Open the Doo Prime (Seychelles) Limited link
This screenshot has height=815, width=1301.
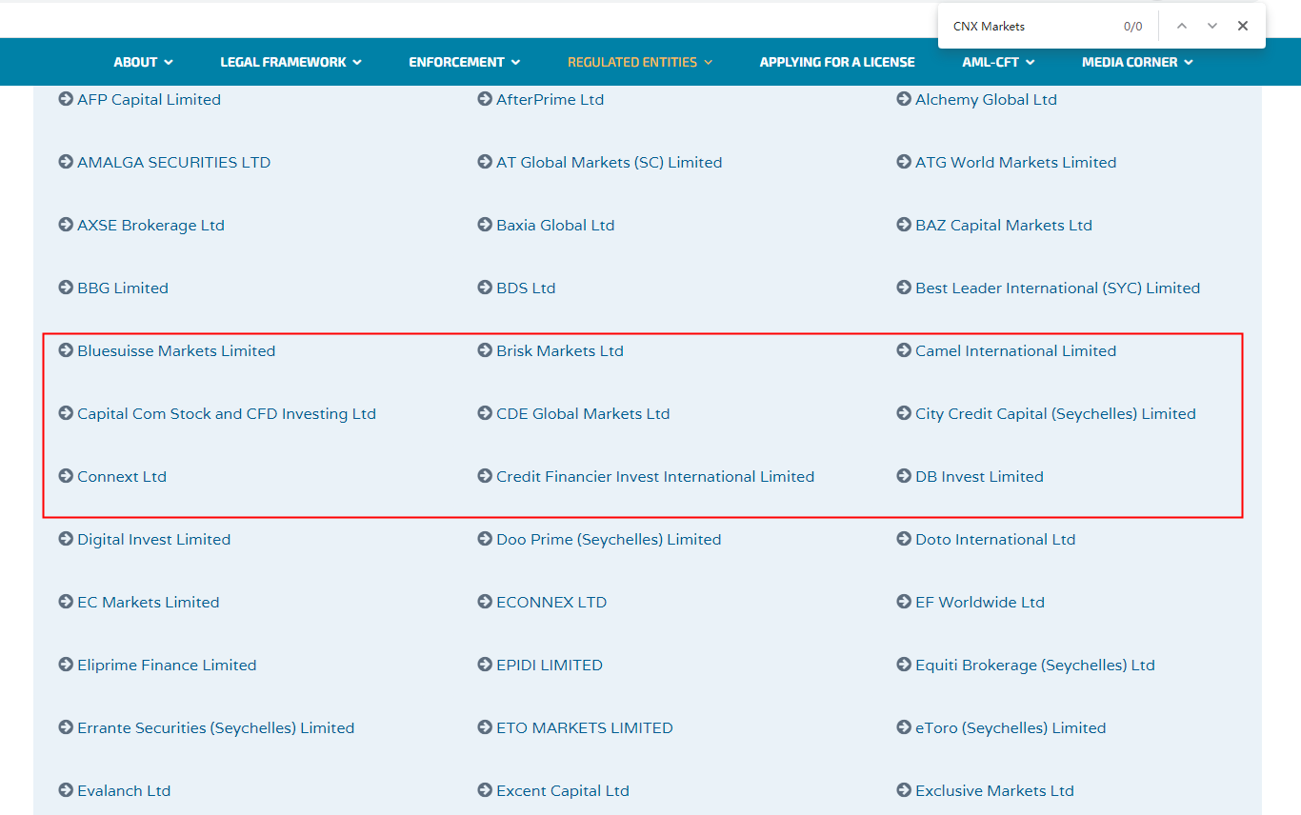click(x=609, y=539)
